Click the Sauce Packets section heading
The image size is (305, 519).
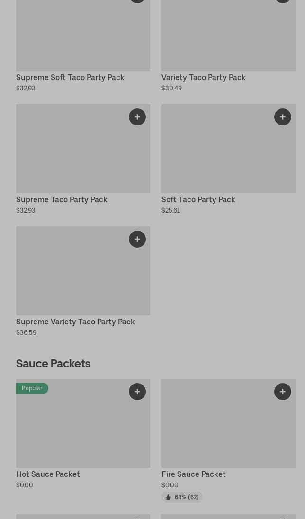click(x=53, y=363)
